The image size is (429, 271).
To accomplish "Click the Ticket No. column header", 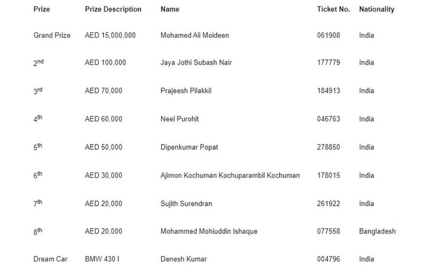I will [x=333, y=9].
